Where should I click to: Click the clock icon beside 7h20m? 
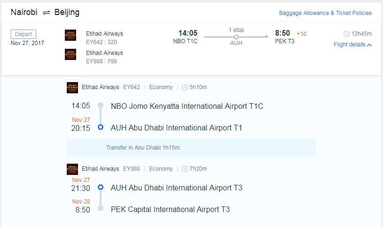[185, 169]
